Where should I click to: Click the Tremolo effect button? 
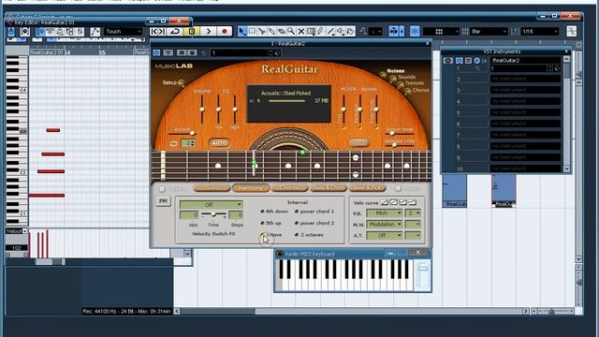pos(401,84)
